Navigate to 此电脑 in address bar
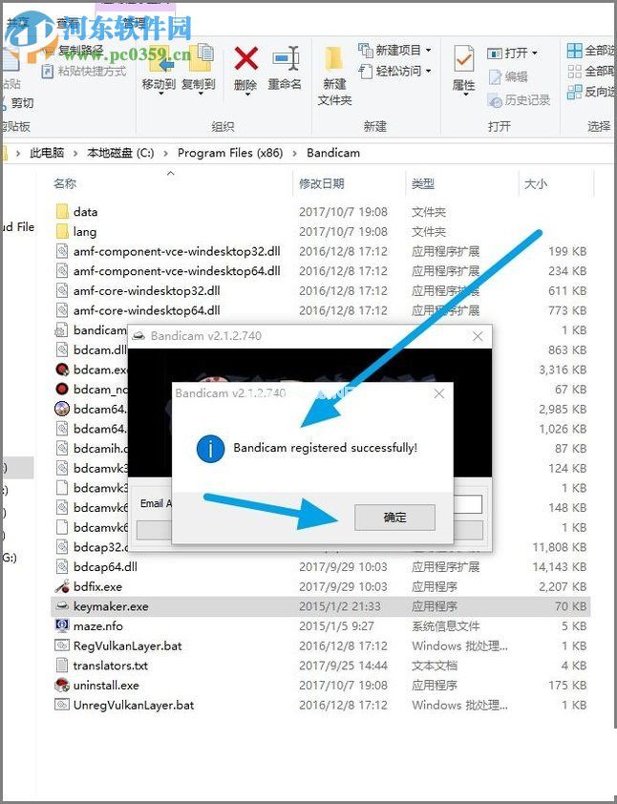Screen dimensions: 617x804 coord(47,153)
